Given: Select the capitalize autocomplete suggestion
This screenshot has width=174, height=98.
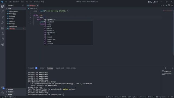Looking at the screenshot, I should pyautogui.click(x=68, y=20).
